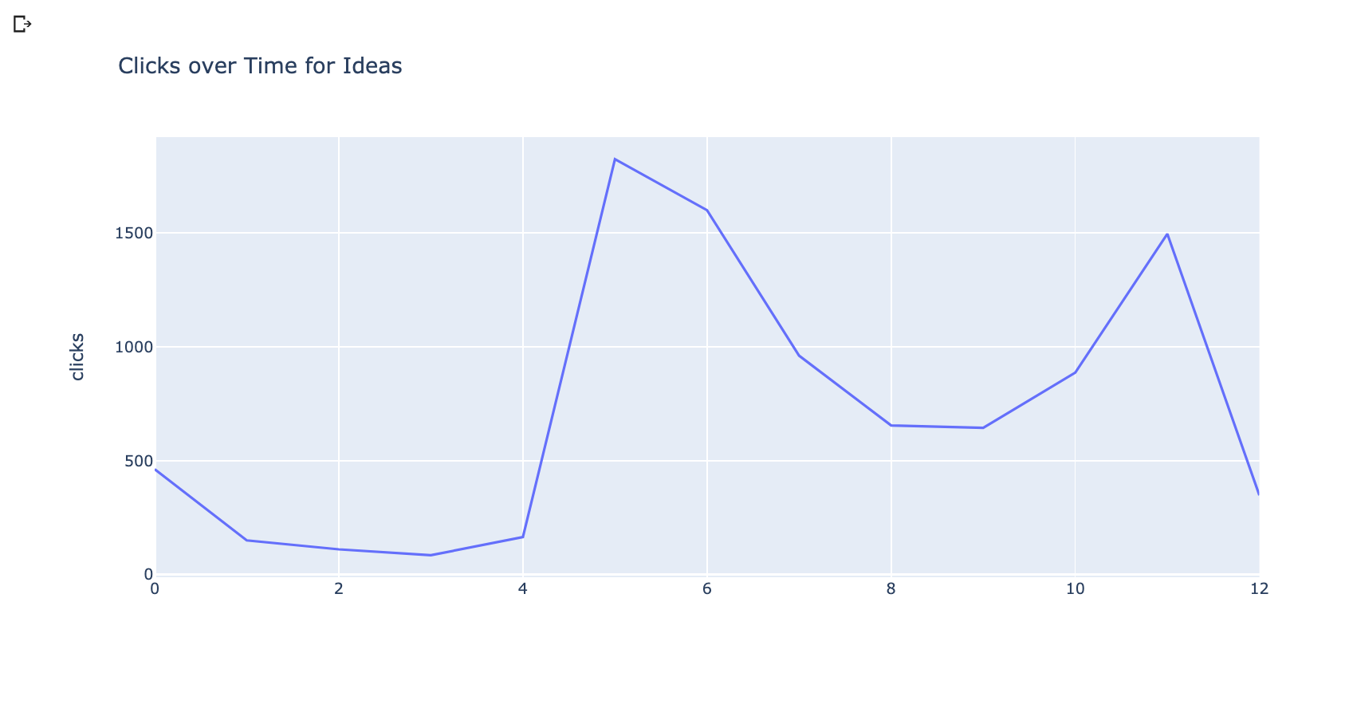Click the y-axis tick label 1000
The image size is (1349, 708).
(x=133, y=347)
